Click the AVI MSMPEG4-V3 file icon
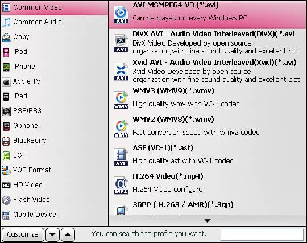The width and height of the screenshot is (307, 243). (121, 15)
